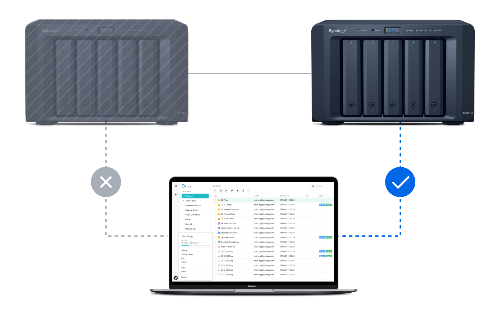Click the DSC_3602.jpg file name

click(227, 261)
